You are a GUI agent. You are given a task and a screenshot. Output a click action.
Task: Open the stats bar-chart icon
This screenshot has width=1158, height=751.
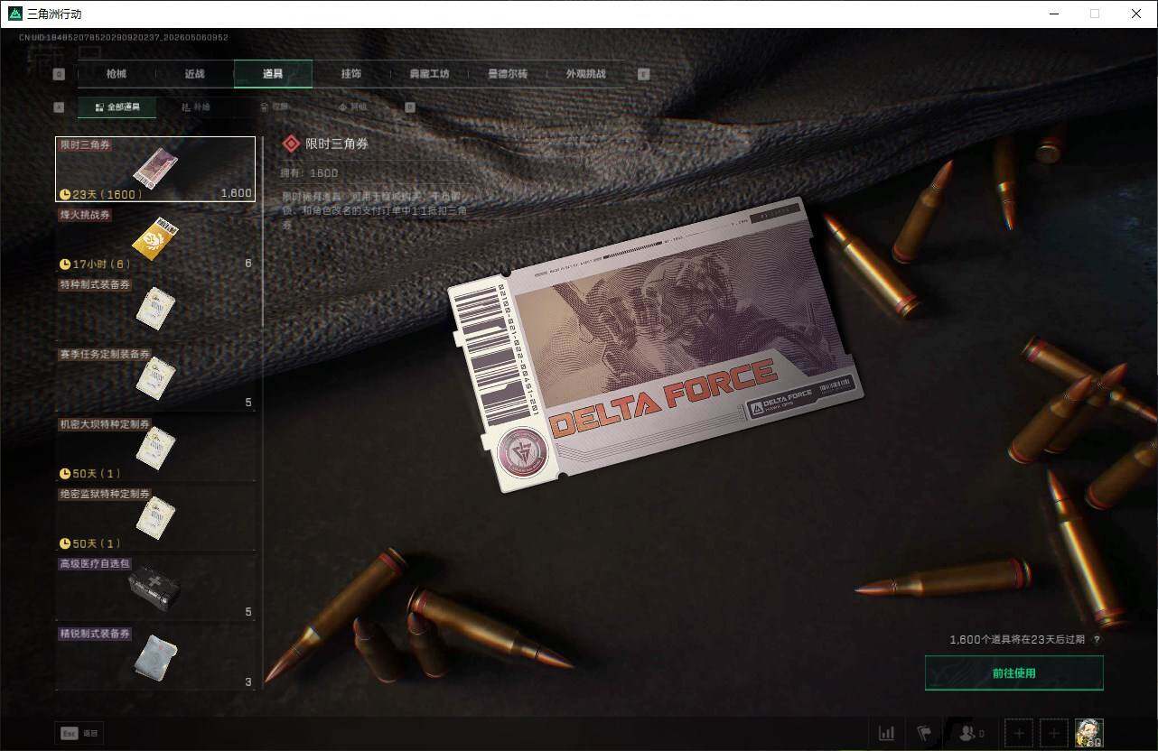click(x=887, y=733)
